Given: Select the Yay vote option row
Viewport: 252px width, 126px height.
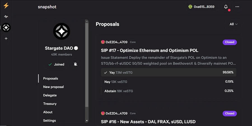Looking at the screenshot, I should pyautogui.click(x=169, y=72).
